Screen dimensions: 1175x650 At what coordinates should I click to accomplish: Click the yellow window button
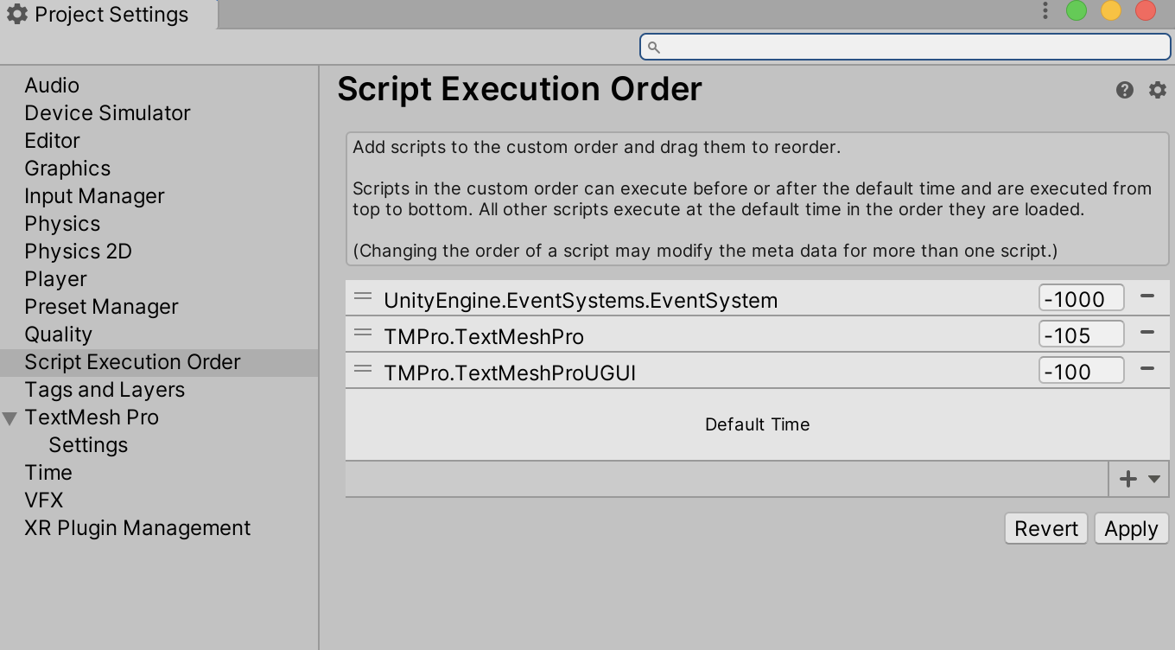[x=1111, y=10]
